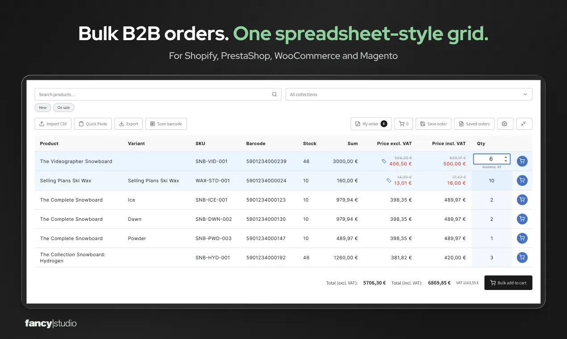Select The Collection Snowboard: Hydrogen product name
Image resolution: width=567 pixels, height=339 pixels.
[x=72, y=258]
